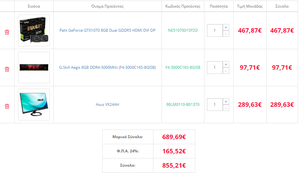Open the Asus VX24AH product link
The height and width of the screenshot is (173, 299).
click(x=107, y=105)
